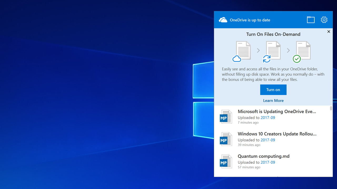Viewport: 337px width, 189px height.
Task: Click the syncing document illustration icon
Action: pos(272,52)
